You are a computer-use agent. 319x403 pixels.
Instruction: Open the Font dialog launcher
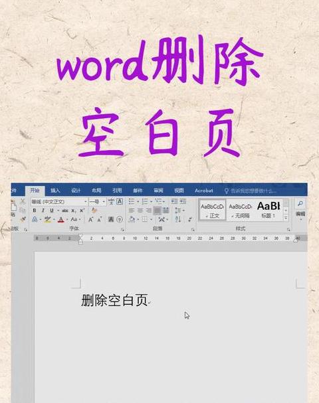click(122, 230)
